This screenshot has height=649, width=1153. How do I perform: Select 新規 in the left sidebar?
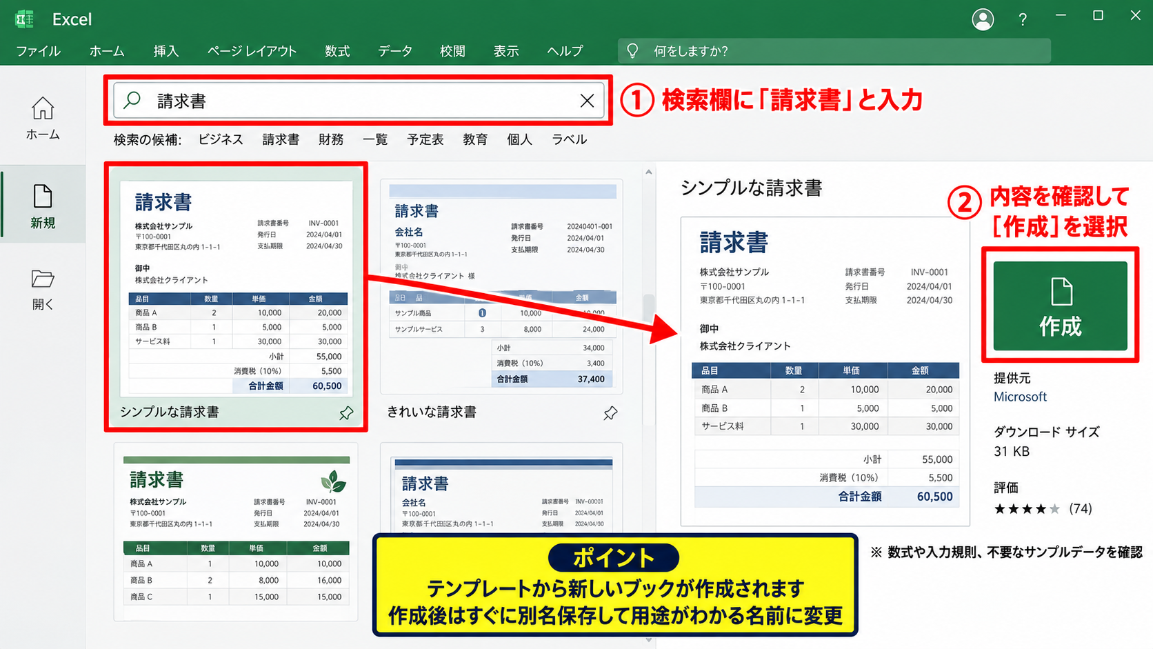43,206
